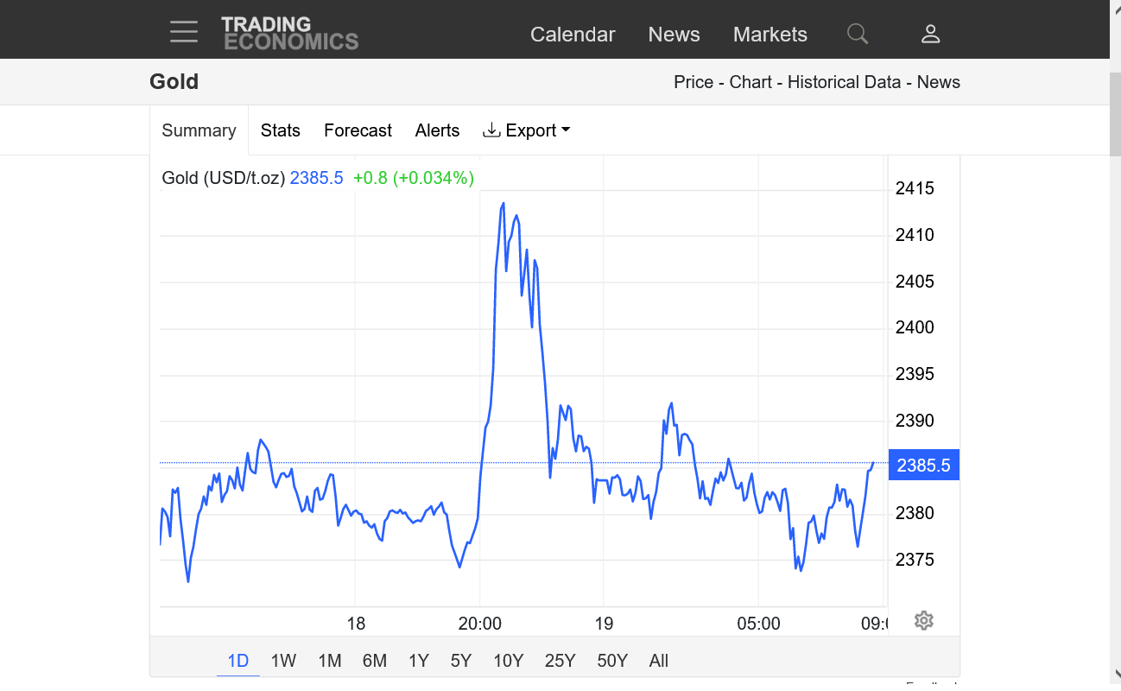
Task: Select the 50Y chart range
Action: tap(612, 661)
